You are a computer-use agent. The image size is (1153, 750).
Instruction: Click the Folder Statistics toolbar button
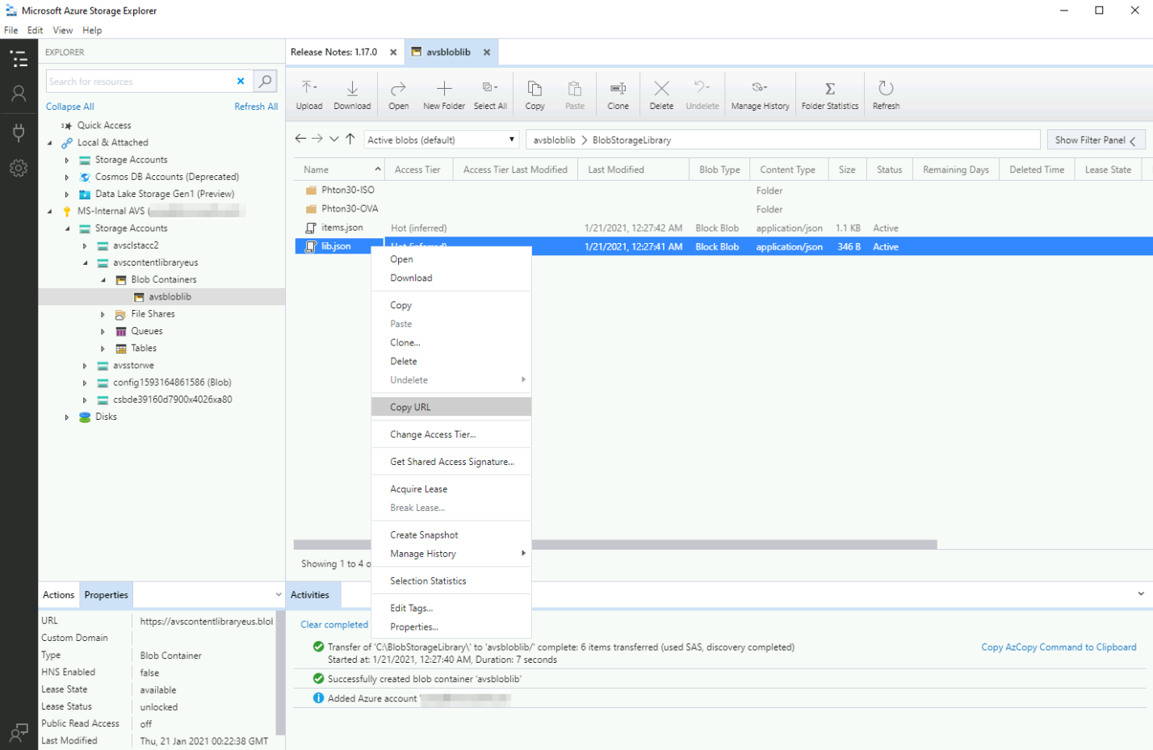click(830, 95)
